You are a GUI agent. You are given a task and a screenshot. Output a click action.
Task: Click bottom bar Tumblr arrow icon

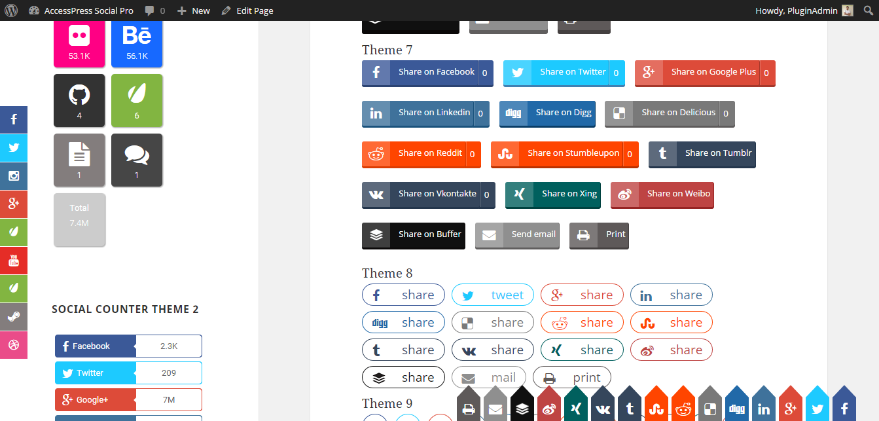(630, 405)
